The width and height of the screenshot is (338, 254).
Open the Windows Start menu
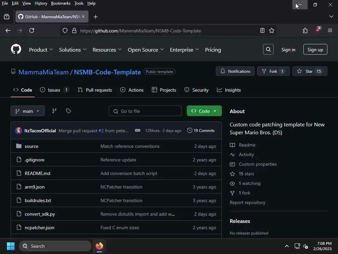(11, 246)
